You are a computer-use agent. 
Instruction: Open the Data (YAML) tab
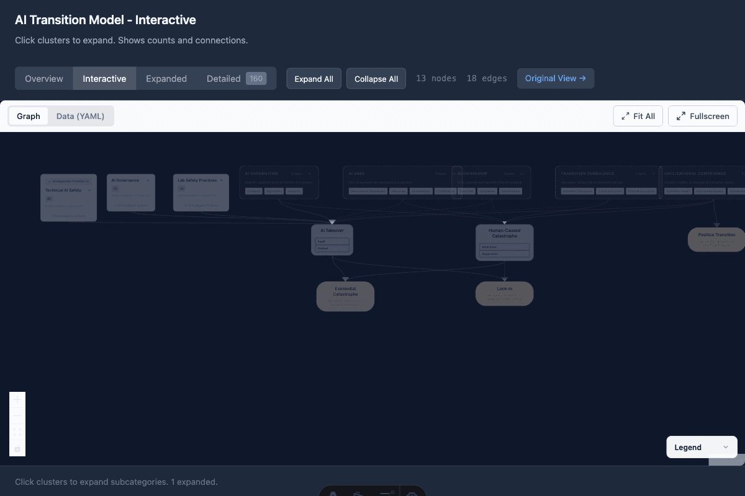click(x=81, y=116)
